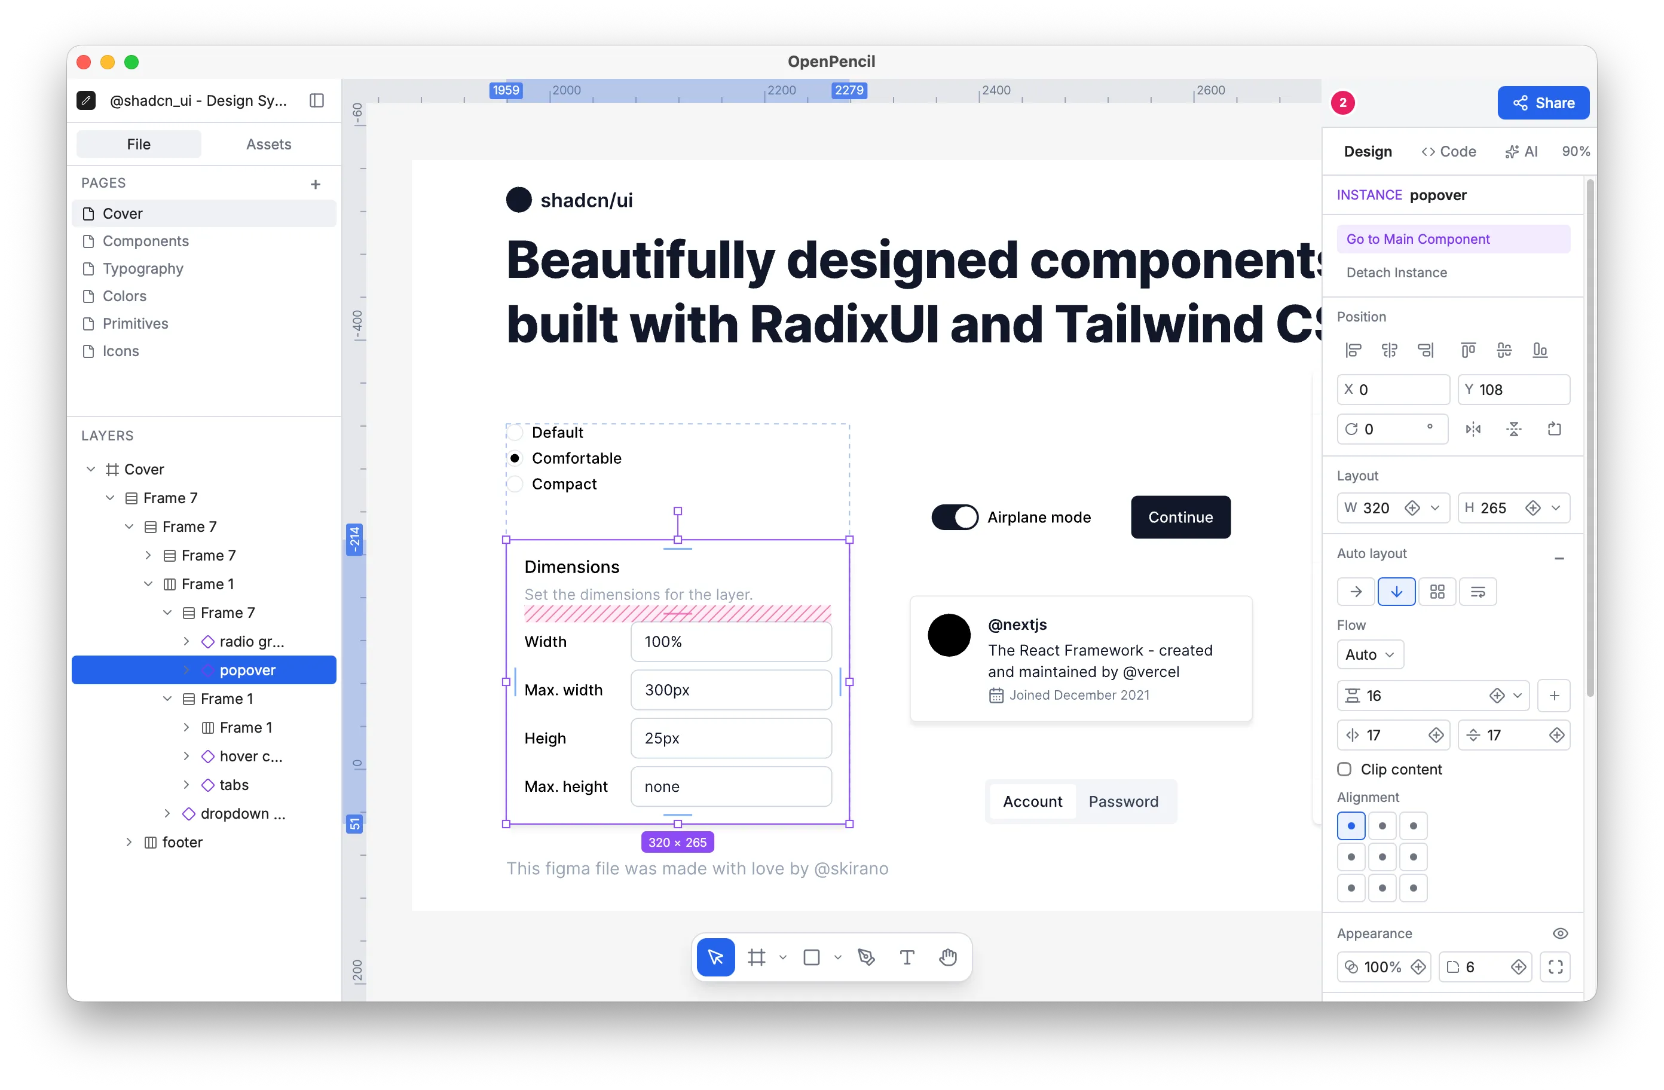
Task: Switch to the Assets tab
Action: pyautogui.click(x=268, y=144)
